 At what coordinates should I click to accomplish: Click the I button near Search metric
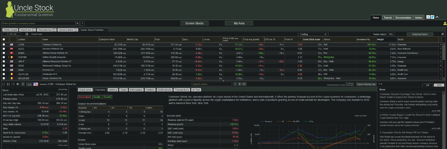(235, 84)
